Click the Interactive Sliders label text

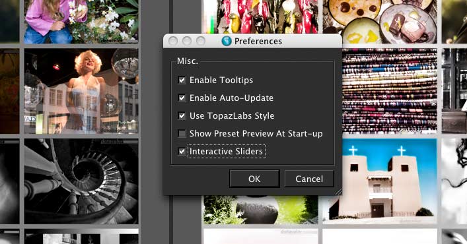226,151
